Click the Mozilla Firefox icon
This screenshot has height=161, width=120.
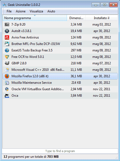tap(7, 76)
